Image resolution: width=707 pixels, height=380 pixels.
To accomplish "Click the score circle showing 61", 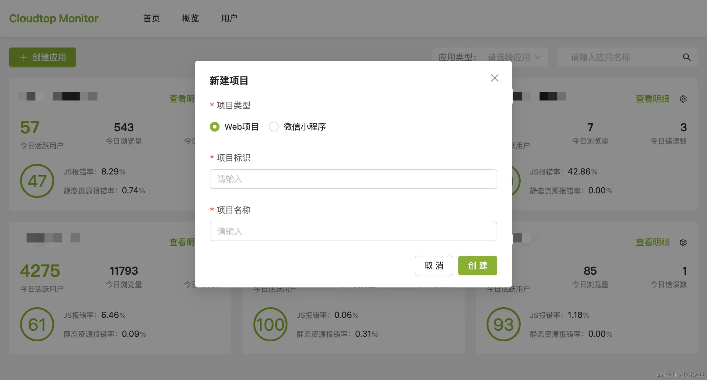I will point(37,324).
